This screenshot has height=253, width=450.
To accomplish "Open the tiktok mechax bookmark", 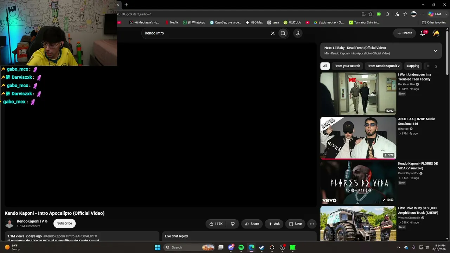I will tap(329, 22).
